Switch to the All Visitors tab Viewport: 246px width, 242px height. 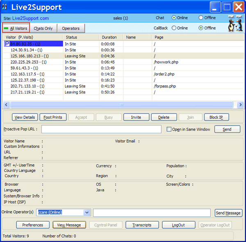tap(16, 28)
